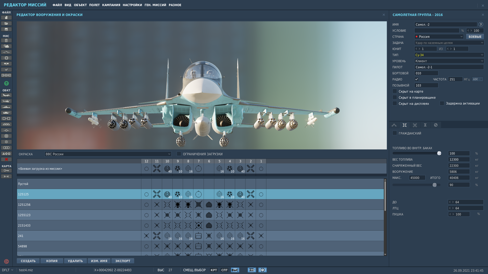
Task: Enable the ОГРАНИЧЕНИЯ ЗАГРУЗКИ checkbox
Action: click(x=179, y=154)
